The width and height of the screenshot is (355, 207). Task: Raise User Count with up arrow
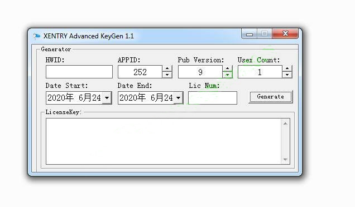point(287,68)
